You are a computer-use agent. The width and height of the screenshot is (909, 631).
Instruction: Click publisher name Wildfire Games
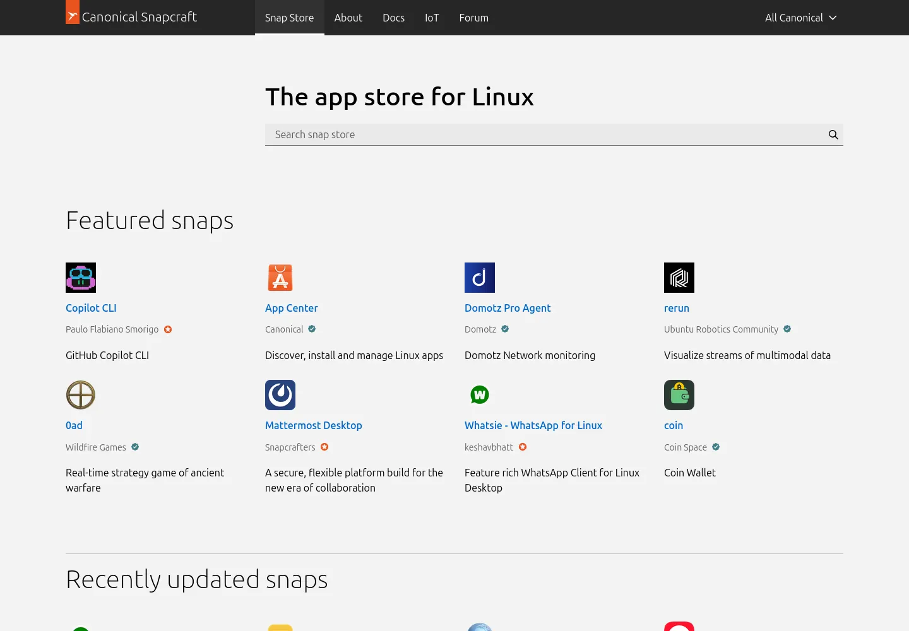click(96, 447)
